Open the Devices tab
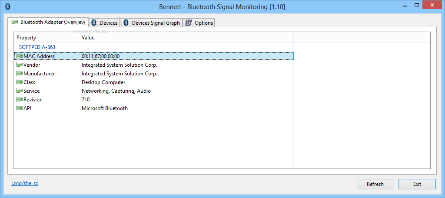The width and height of the screenshot is (445, 198). tap(104, 23)
